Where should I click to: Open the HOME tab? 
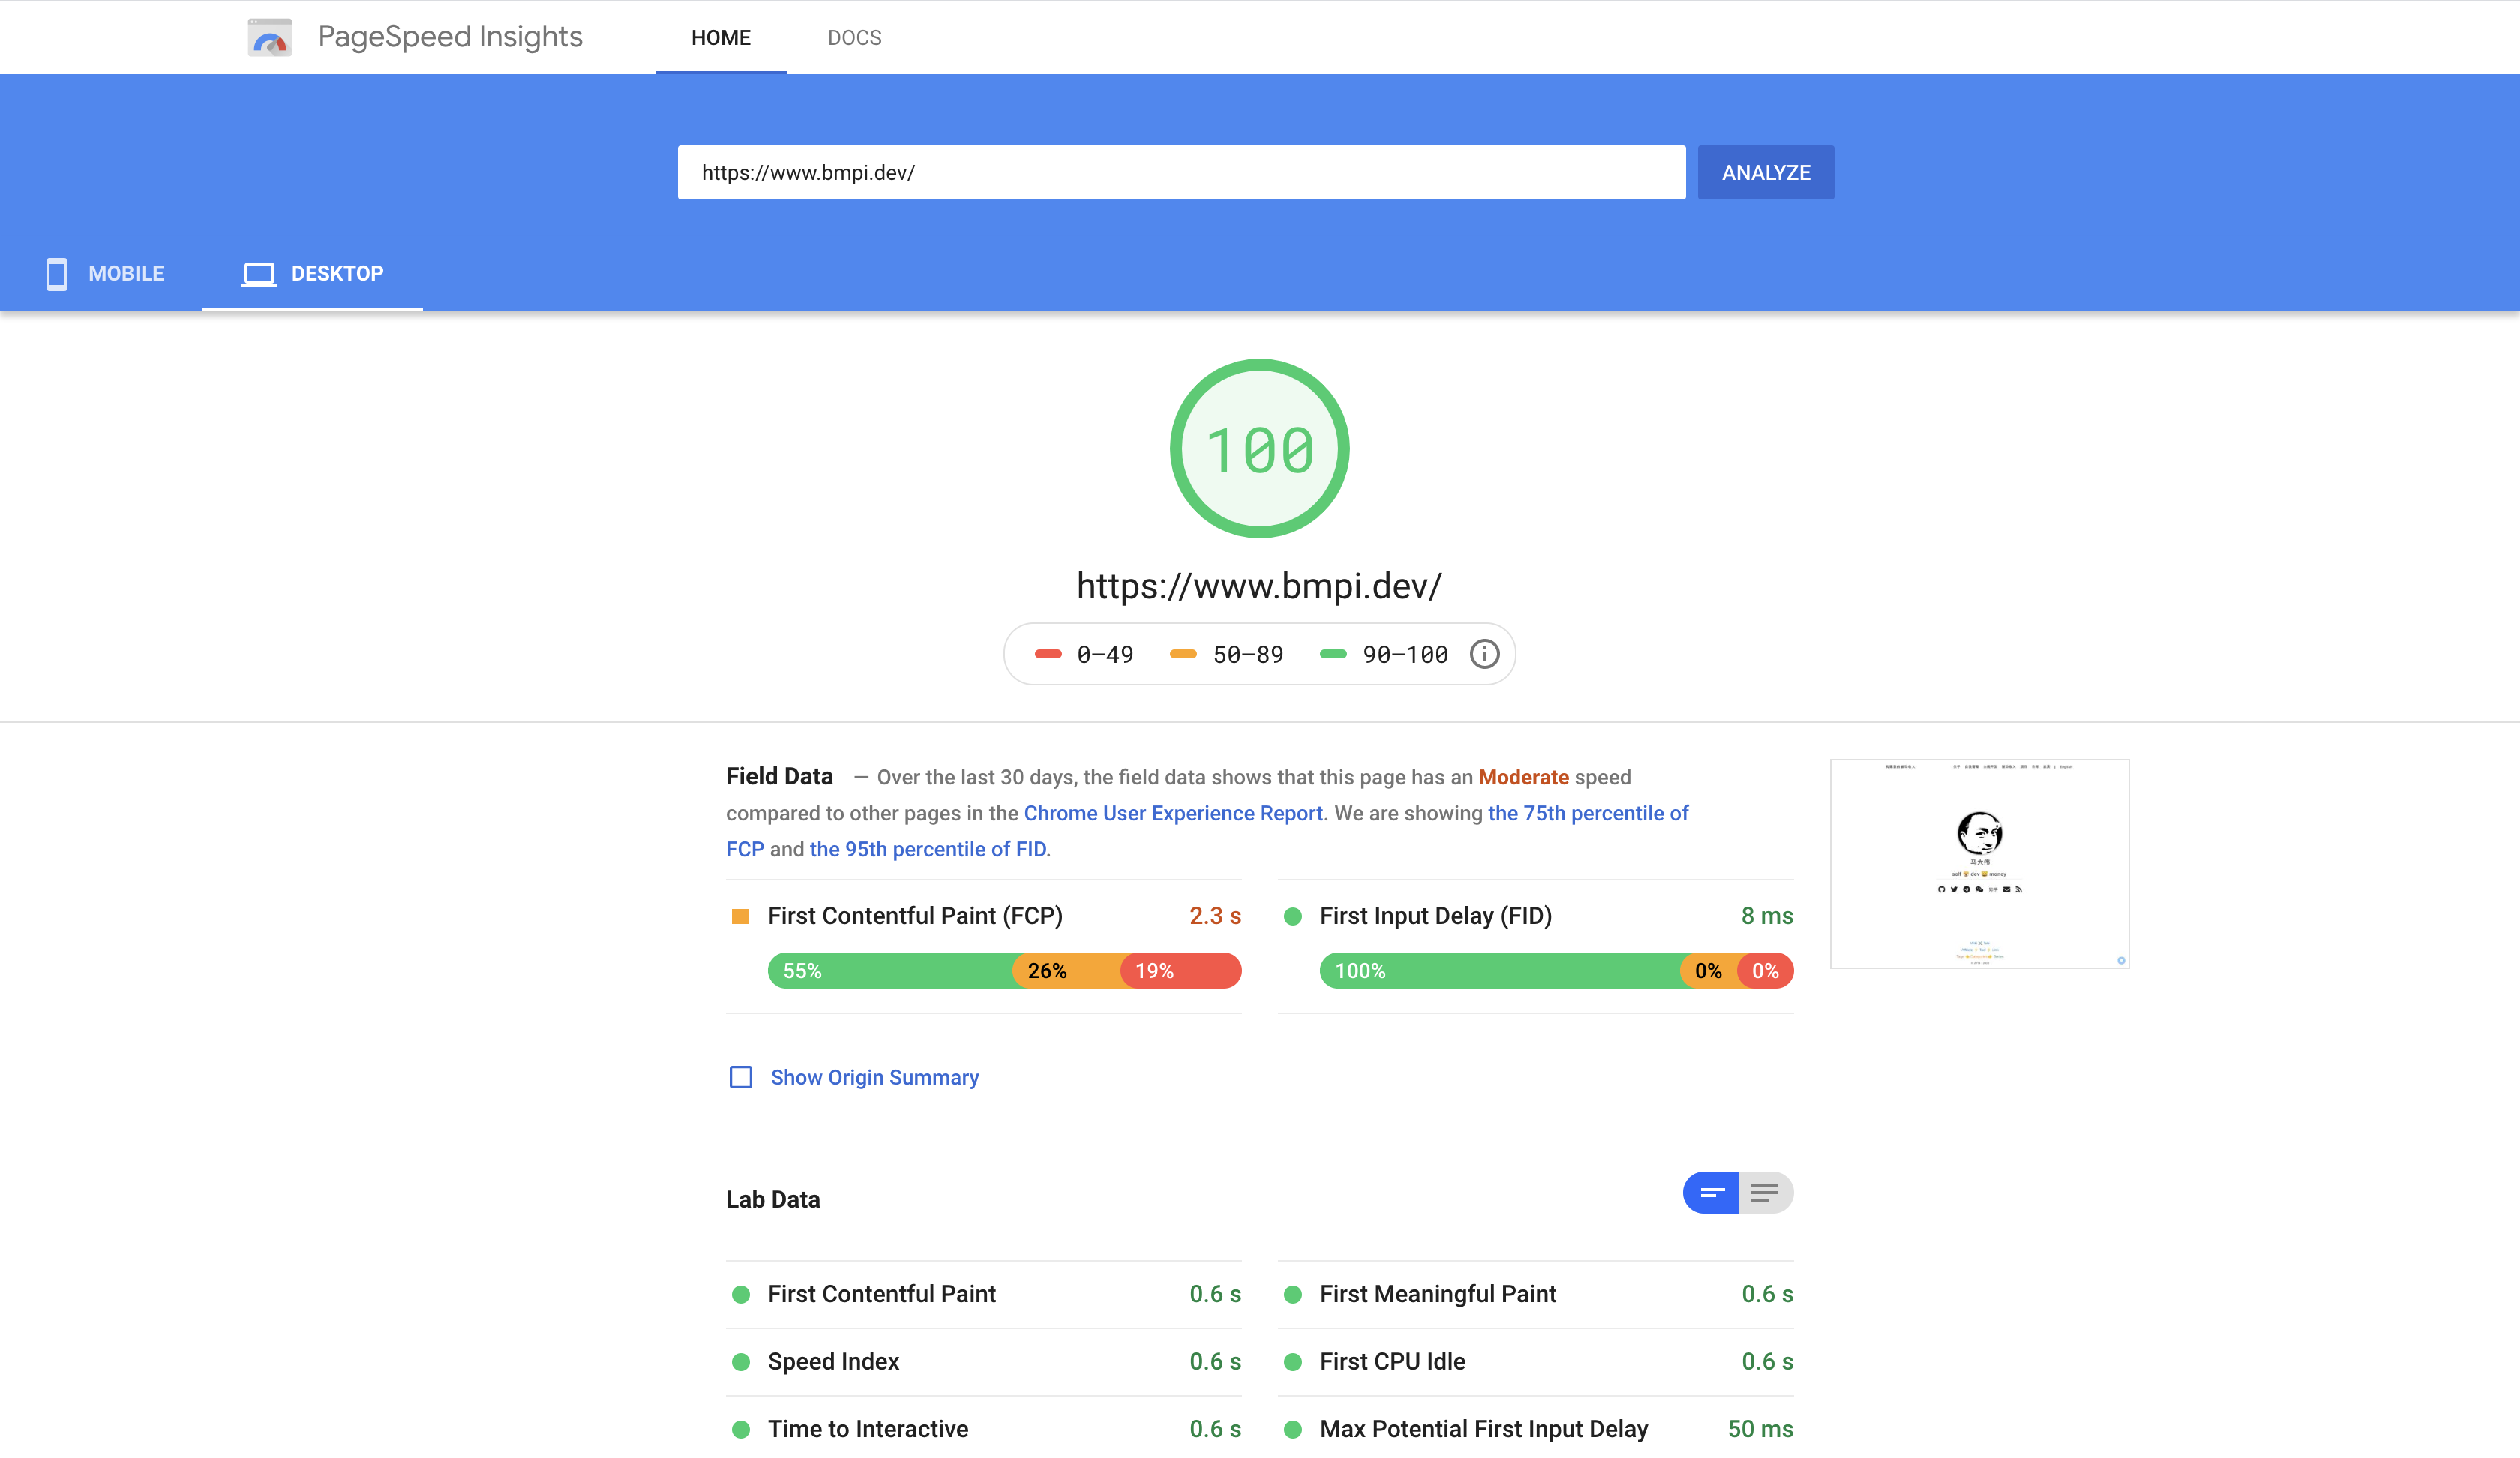[x=720, y=38]
